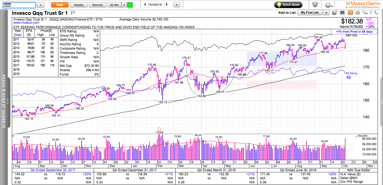Expand the right side panel handle

[381, 102]
